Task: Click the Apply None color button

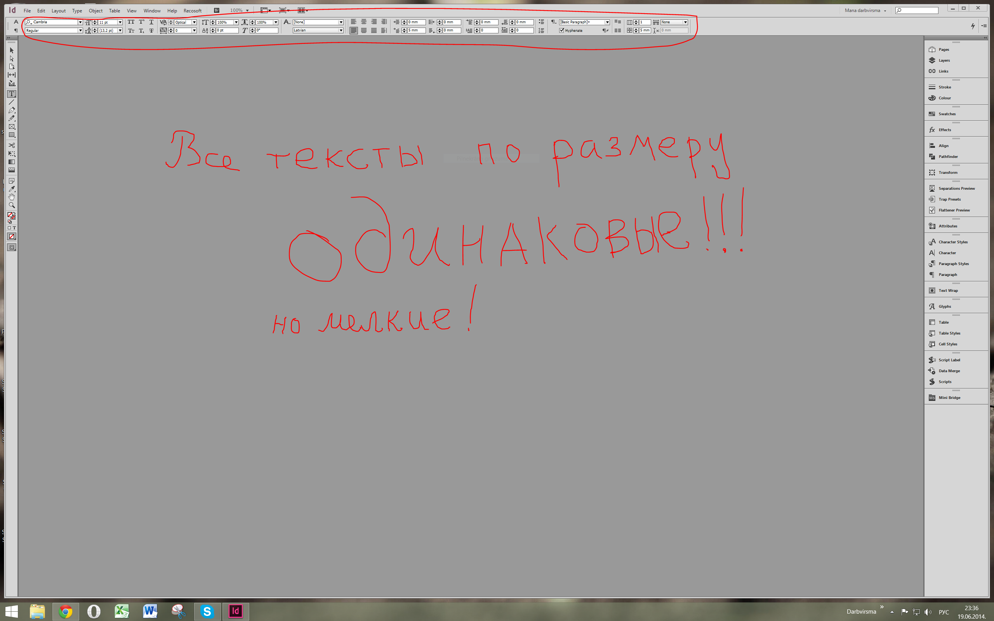Action: (x=12, y=237)
